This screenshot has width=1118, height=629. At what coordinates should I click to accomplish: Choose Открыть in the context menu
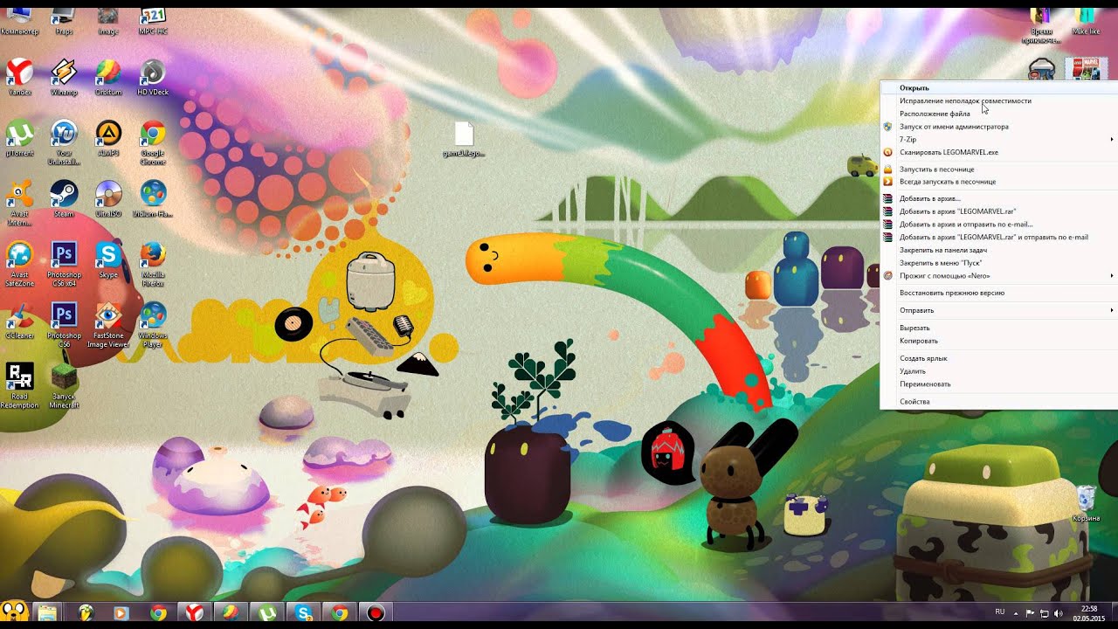[x=998, y=88]
